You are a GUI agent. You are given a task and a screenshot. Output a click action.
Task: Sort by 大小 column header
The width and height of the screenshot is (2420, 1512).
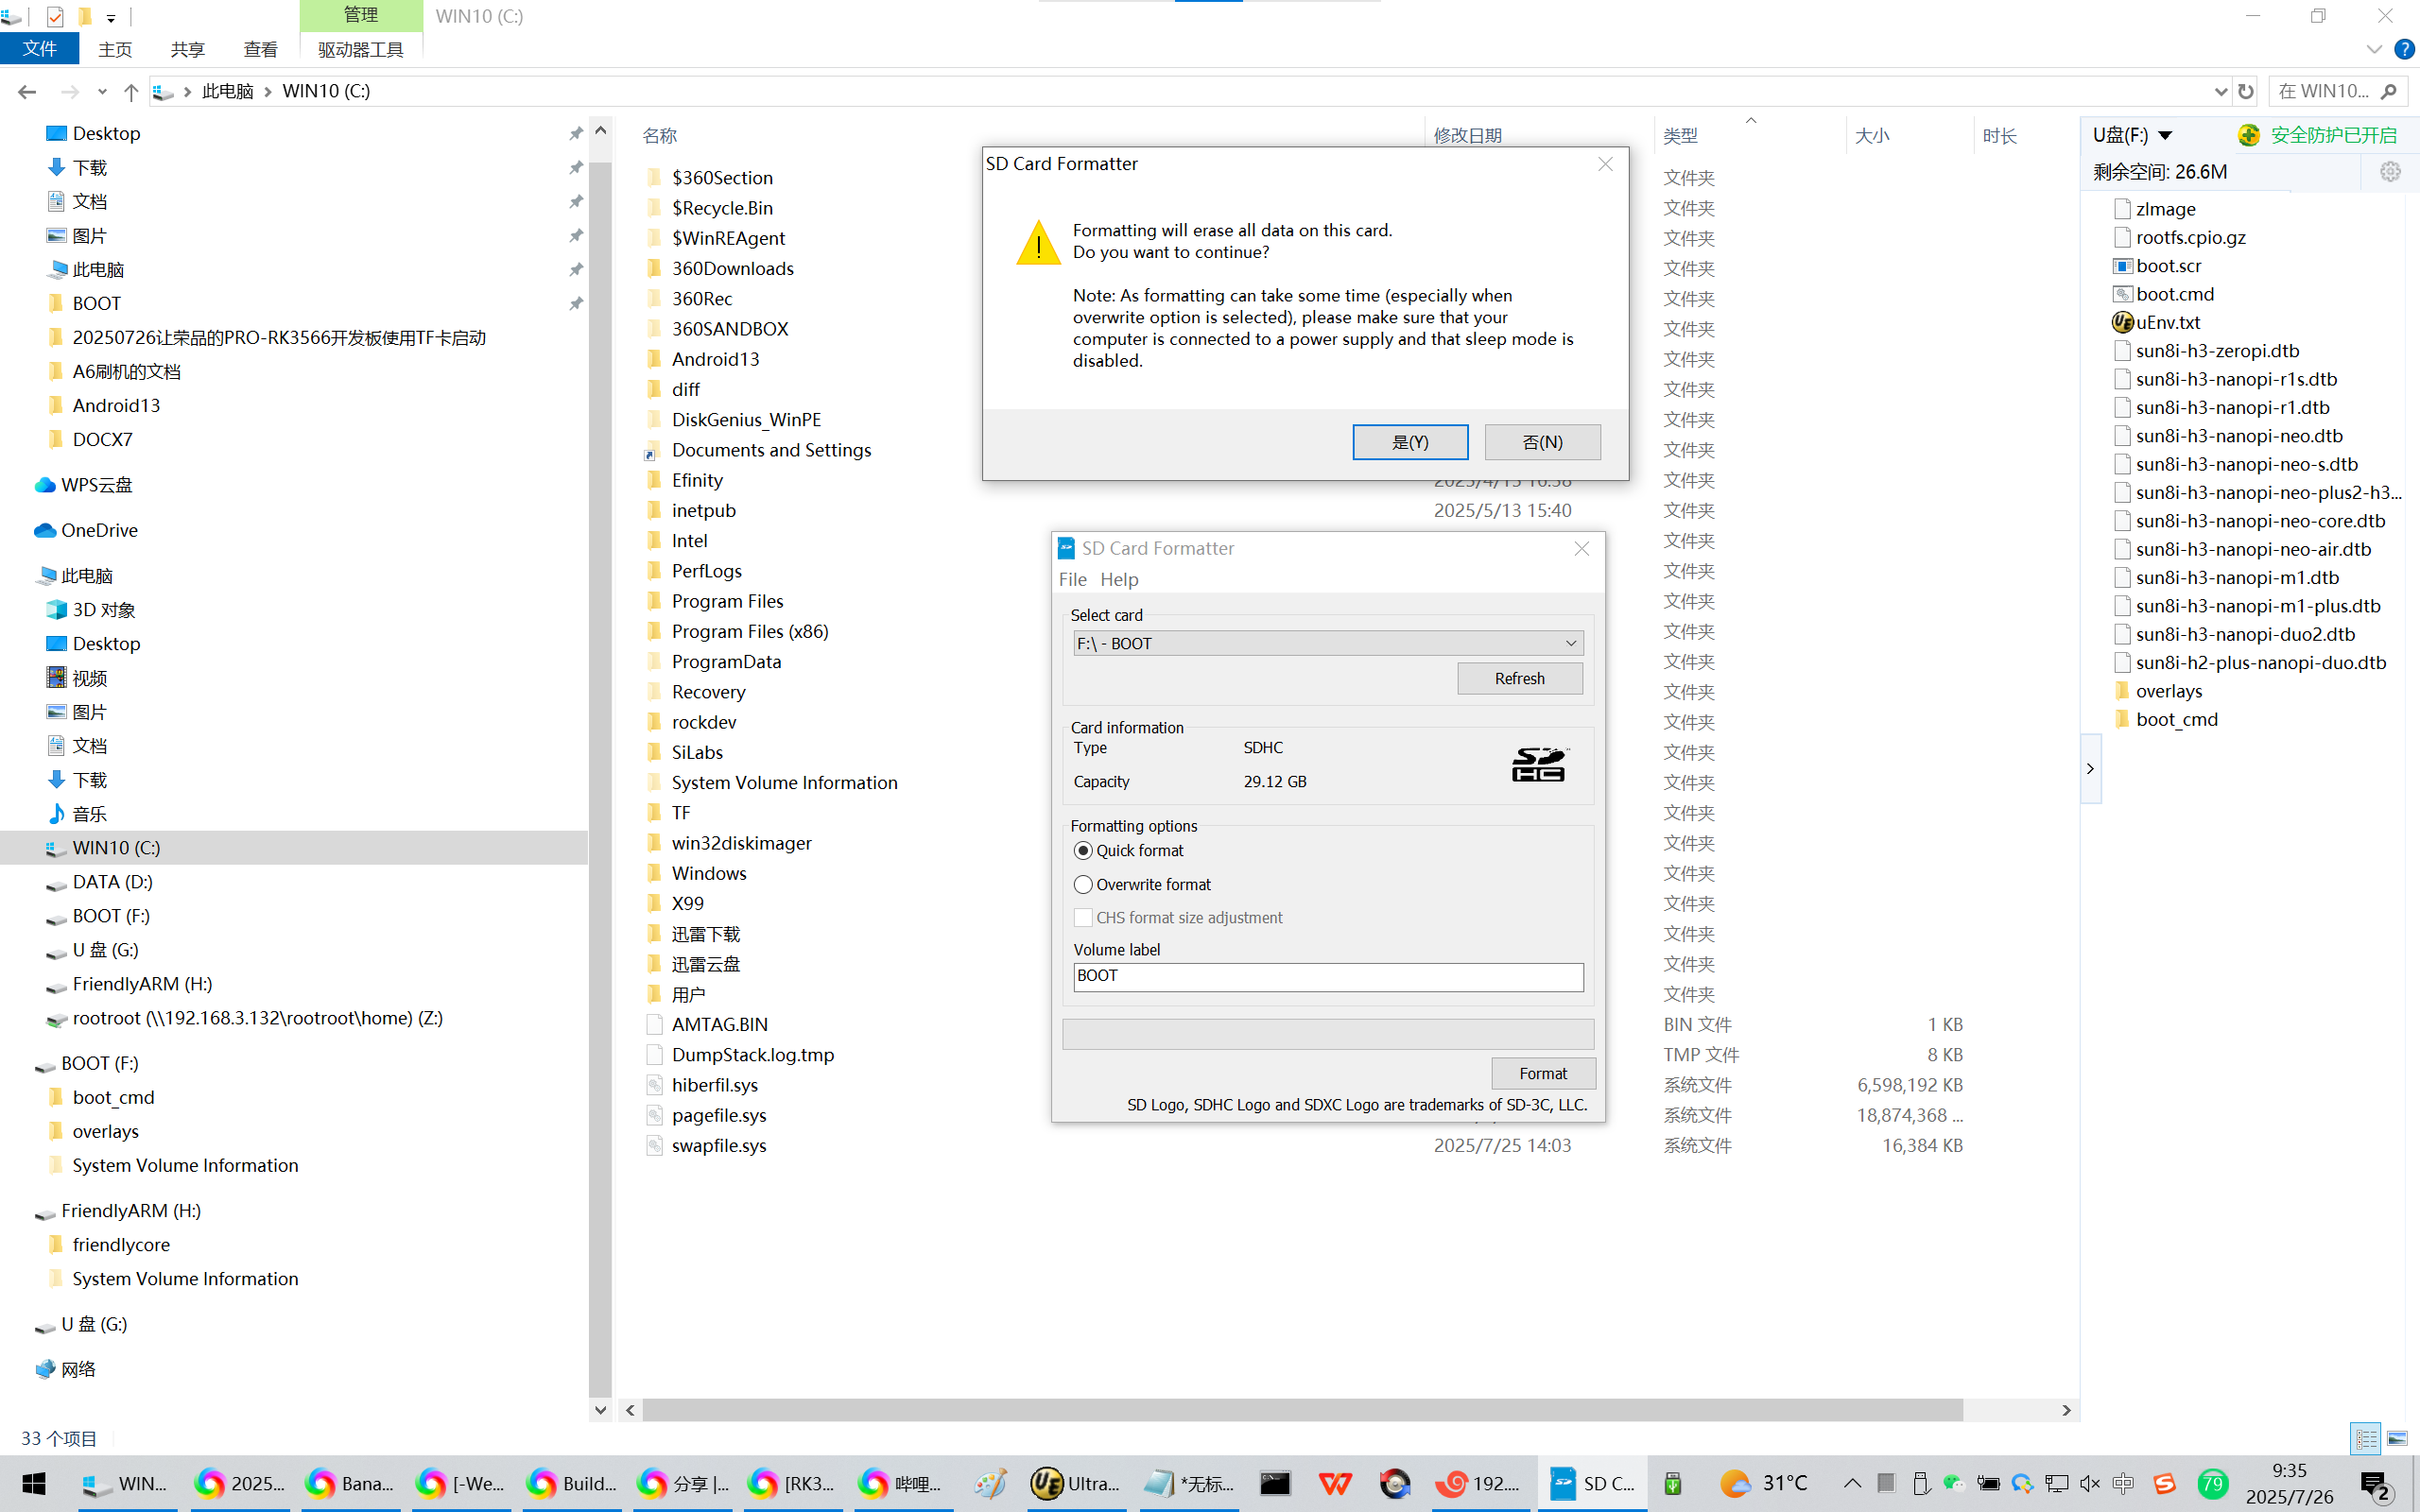pyautogui.click(x=1871, y=135)
